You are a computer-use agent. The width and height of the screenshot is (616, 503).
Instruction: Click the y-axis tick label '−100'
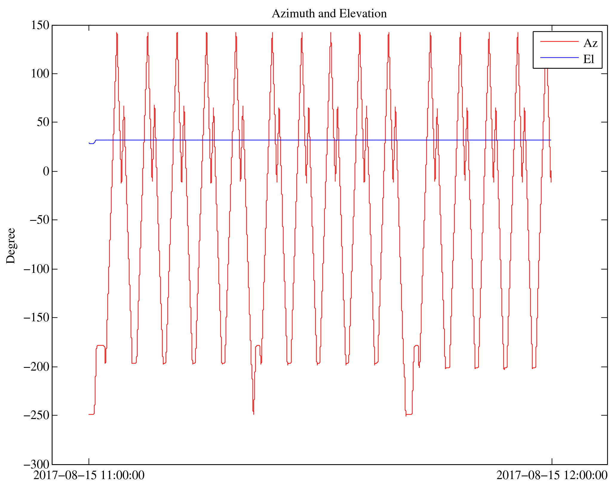36,269
